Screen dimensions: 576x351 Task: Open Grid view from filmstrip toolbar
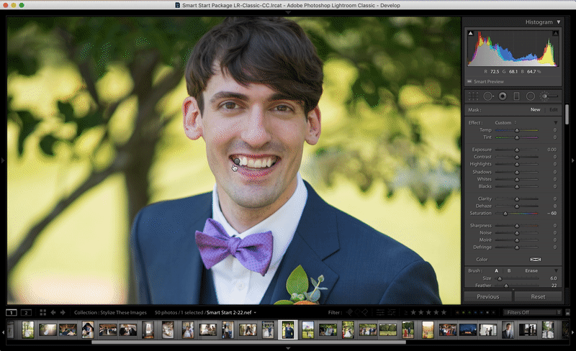click(x=43, y=312)
